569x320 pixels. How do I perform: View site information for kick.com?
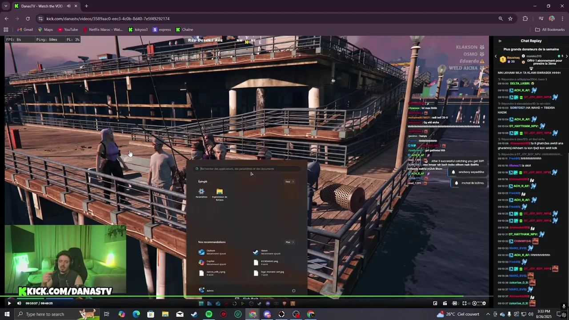pos(40,19)
